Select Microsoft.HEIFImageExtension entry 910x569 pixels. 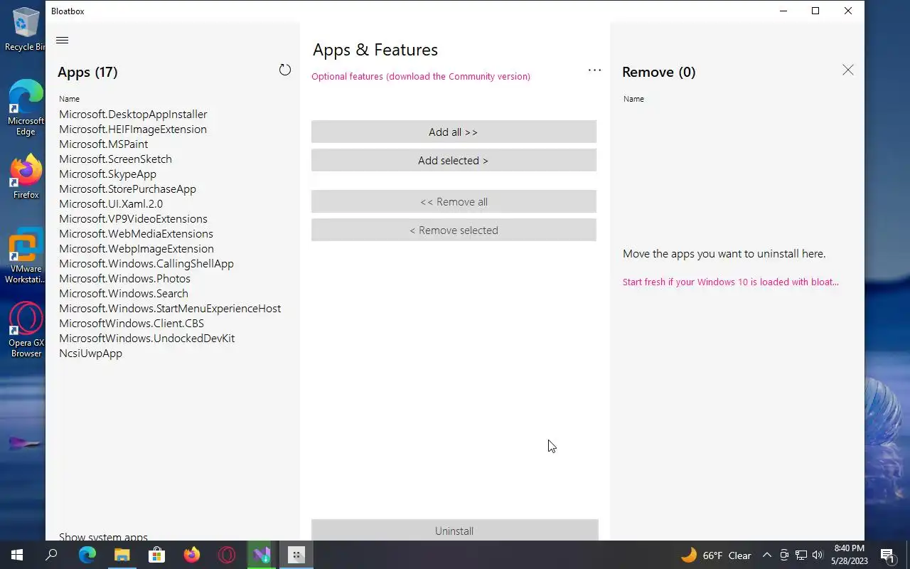click(133, 129)
